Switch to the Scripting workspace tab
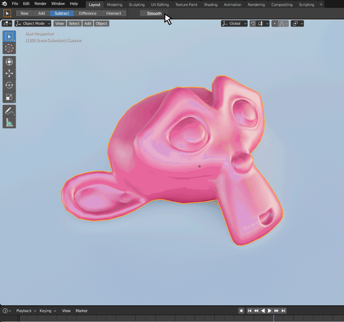 (306, 5)
